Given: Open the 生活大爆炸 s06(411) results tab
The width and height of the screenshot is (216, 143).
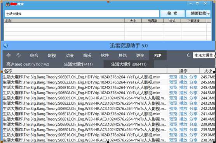Looking at the screenshot, I should (129, 64).
